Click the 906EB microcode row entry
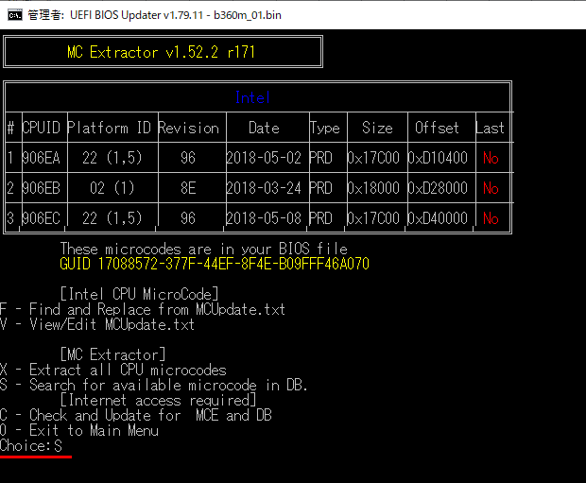The height and width of the screenshot is (483, 586). coord(42,188)
